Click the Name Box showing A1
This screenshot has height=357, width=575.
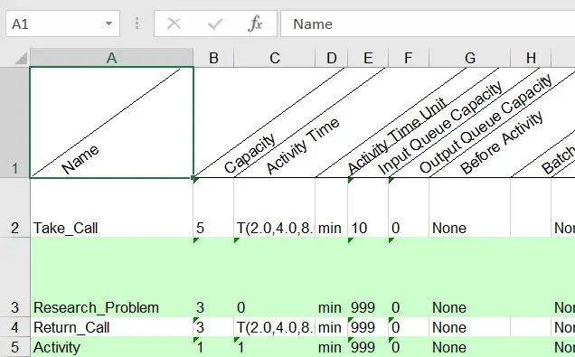pos(62,23)
